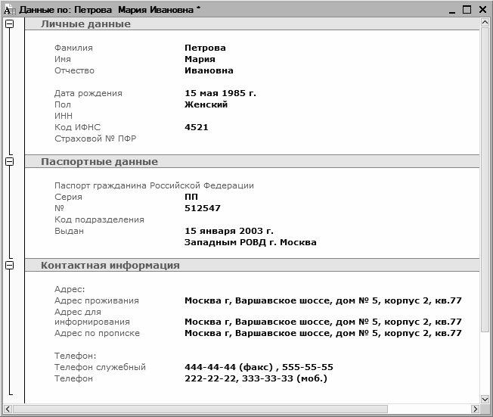This screenshot has height=417, width=493.
Task: Select the Код ИФНС value 4521
Action: (197, 128)
